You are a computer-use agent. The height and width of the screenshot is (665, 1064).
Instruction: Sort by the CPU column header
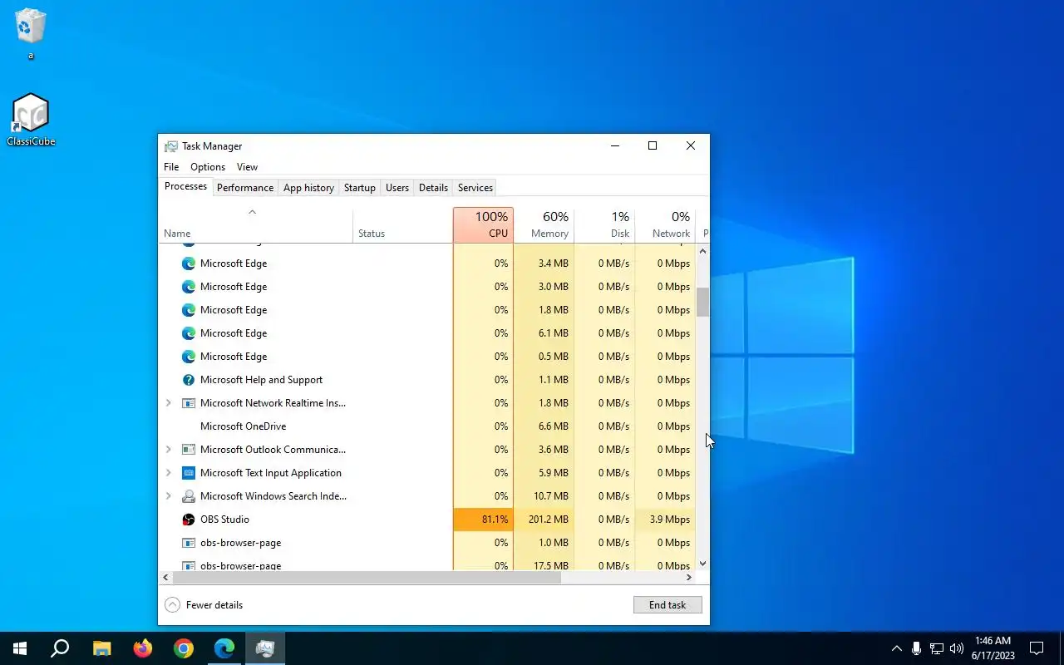pyautogui.click(x=483, y=225)
